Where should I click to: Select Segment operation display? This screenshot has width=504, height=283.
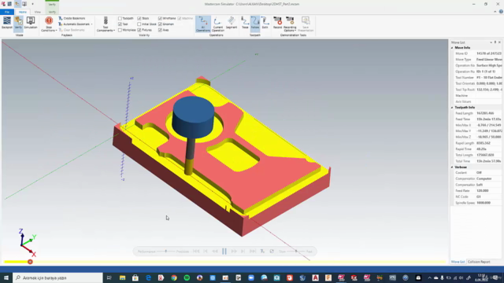231,23
